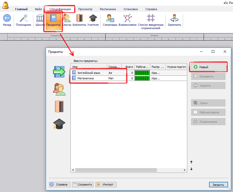Click the move-down arrow beside list
The height and width of the screenshot is (192, 233).
(x=191, y=169)
